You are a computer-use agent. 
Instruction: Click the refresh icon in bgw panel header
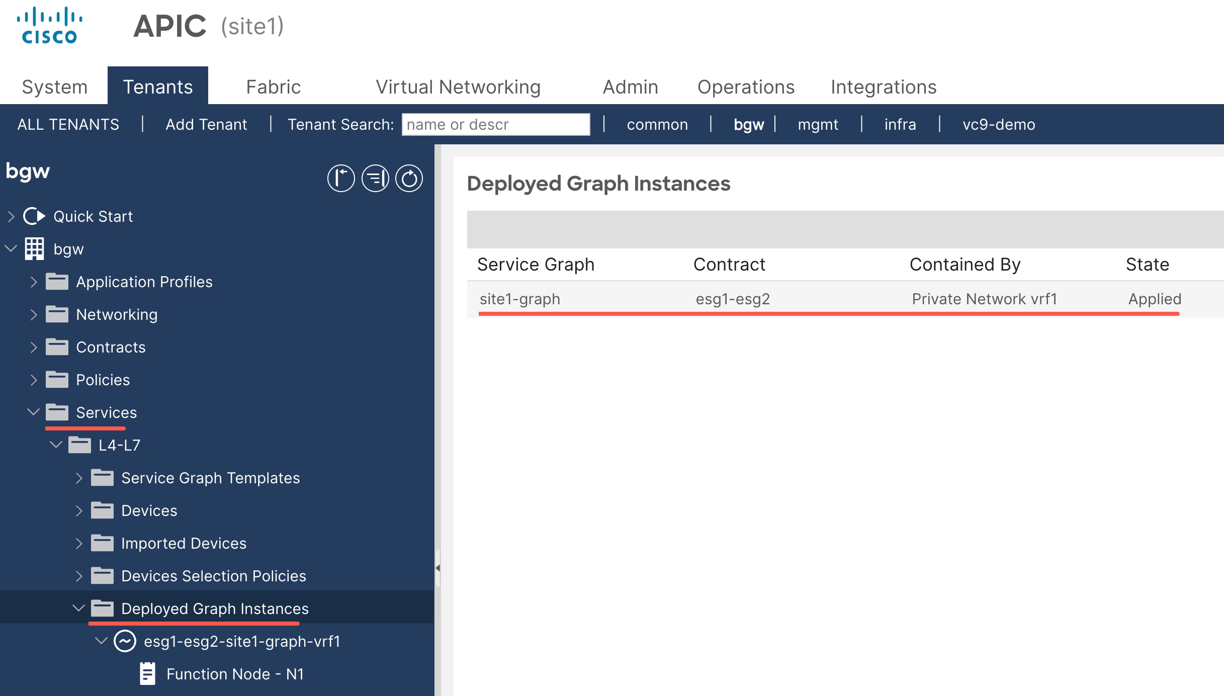click(x=409, y=179)
